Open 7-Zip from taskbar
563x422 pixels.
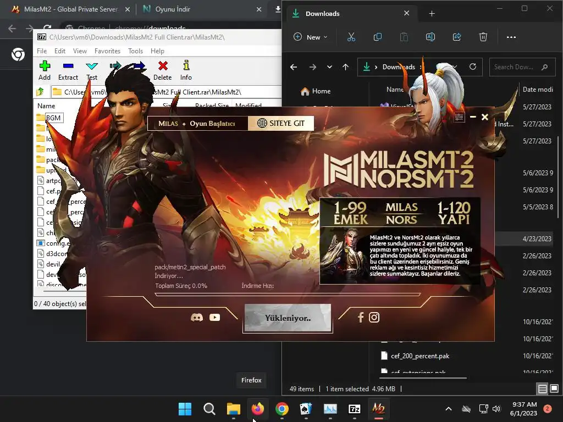(x=355, y=409)
